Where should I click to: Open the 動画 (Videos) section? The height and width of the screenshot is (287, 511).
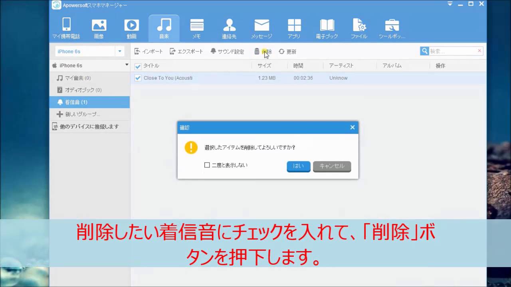[131, 28]
